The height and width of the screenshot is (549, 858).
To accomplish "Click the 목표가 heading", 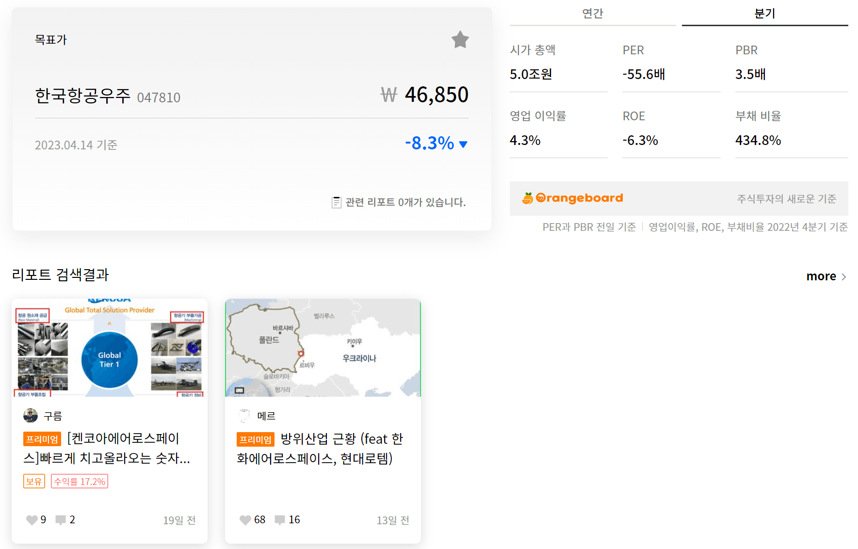I will (51, 40).
